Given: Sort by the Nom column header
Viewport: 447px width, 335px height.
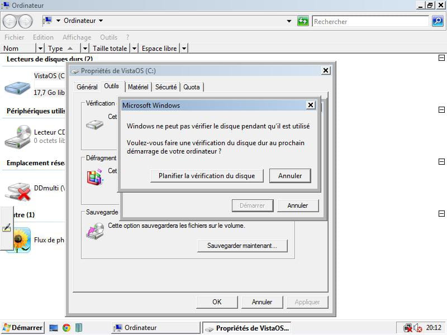Looking at the screenshot, I should (x=19, y=49).
